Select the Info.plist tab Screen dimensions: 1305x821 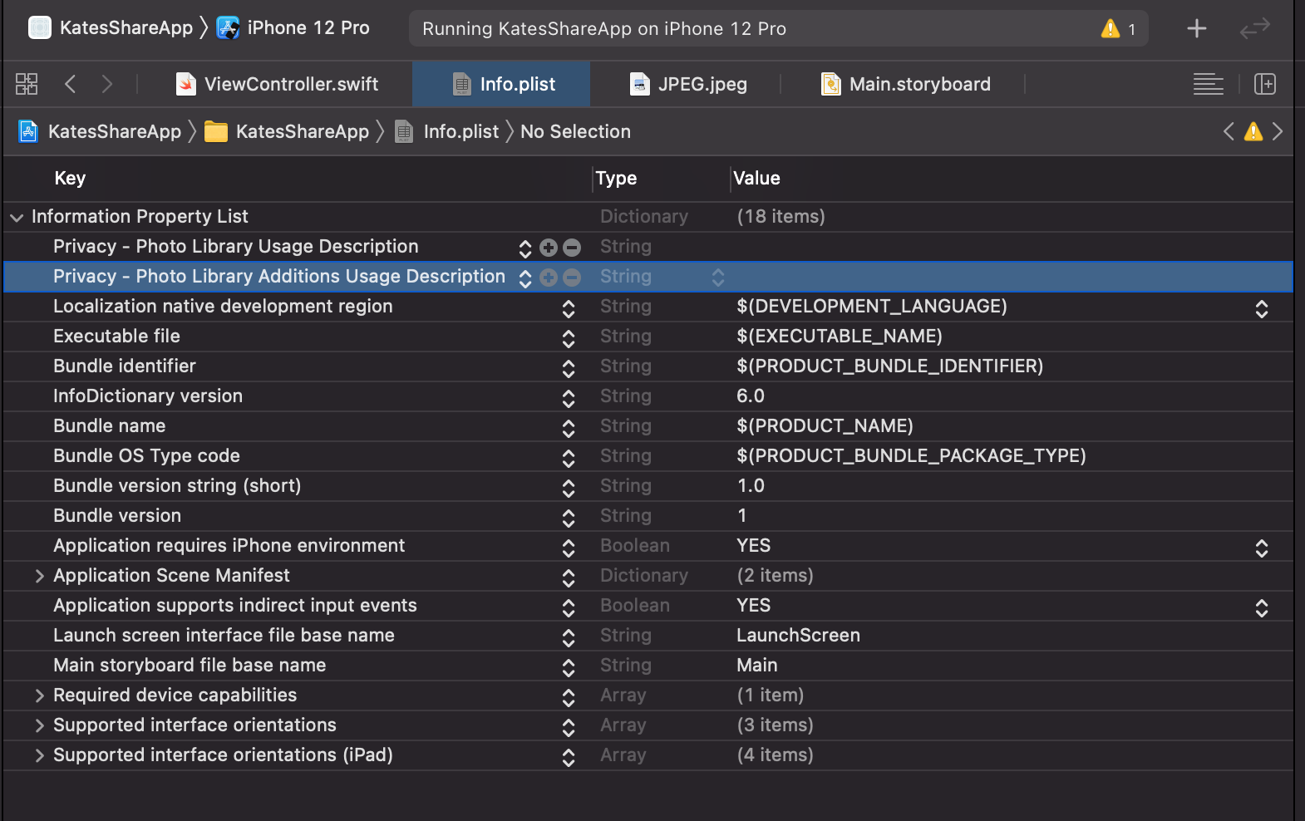(x=501, y=84)
